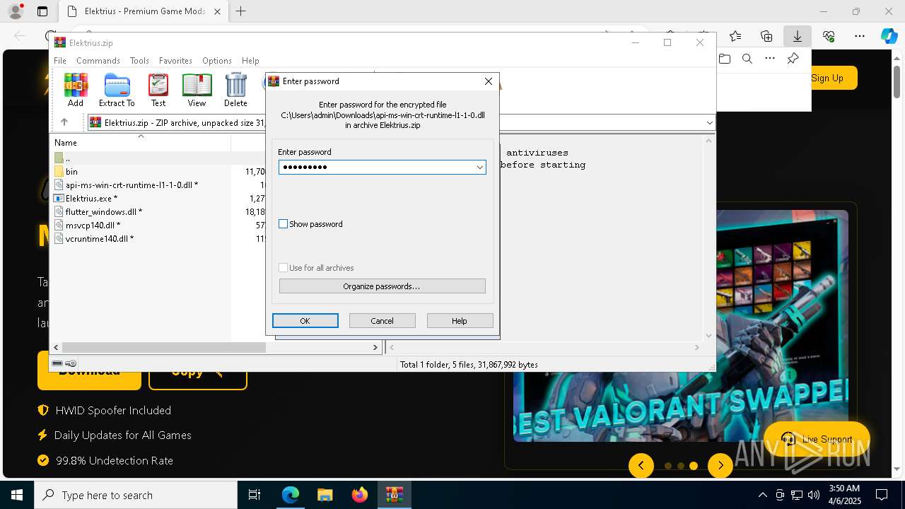Select msvcp140.dll file
This screenshot has width=905, height=509.
pyautogui.click(x=93, y=225)
